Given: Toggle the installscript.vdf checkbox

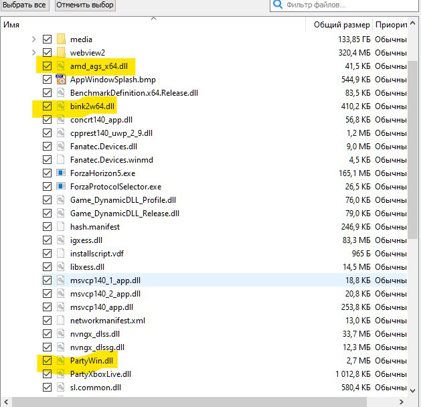Looking at the screenshot, I should (x=47, y=254).
